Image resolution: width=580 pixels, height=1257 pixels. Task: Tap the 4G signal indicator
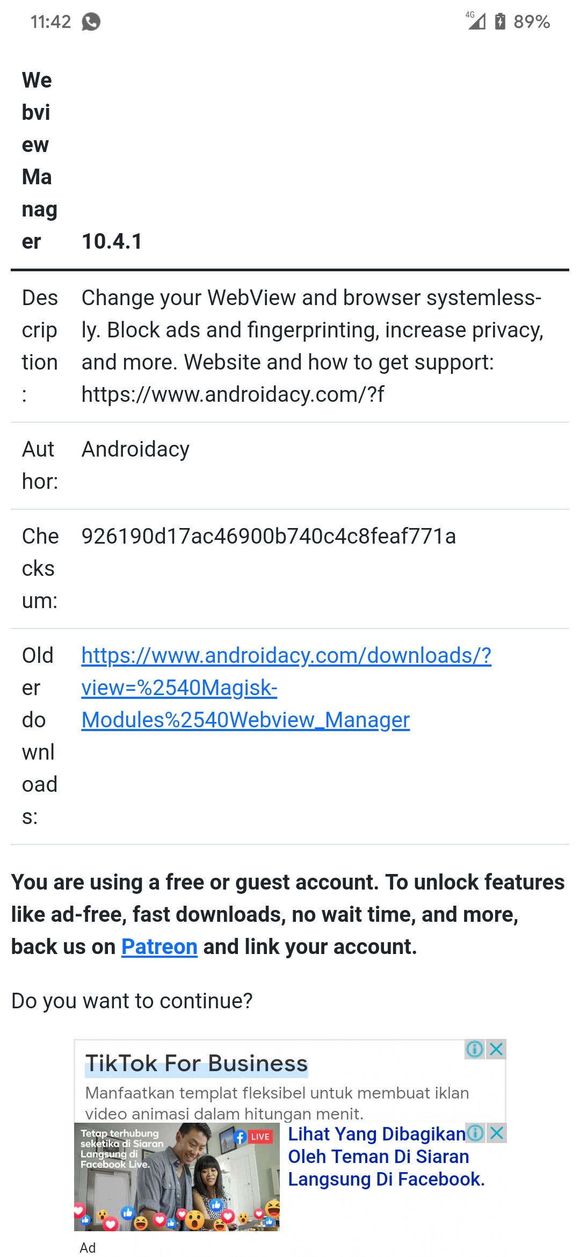click(475, 20)
